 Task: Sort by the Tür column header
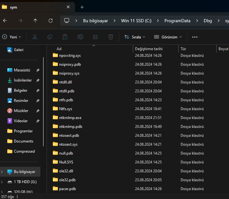(183, 49)
